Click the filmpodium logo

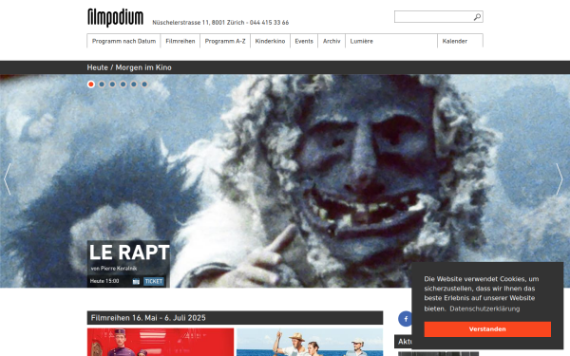(115, 18)
